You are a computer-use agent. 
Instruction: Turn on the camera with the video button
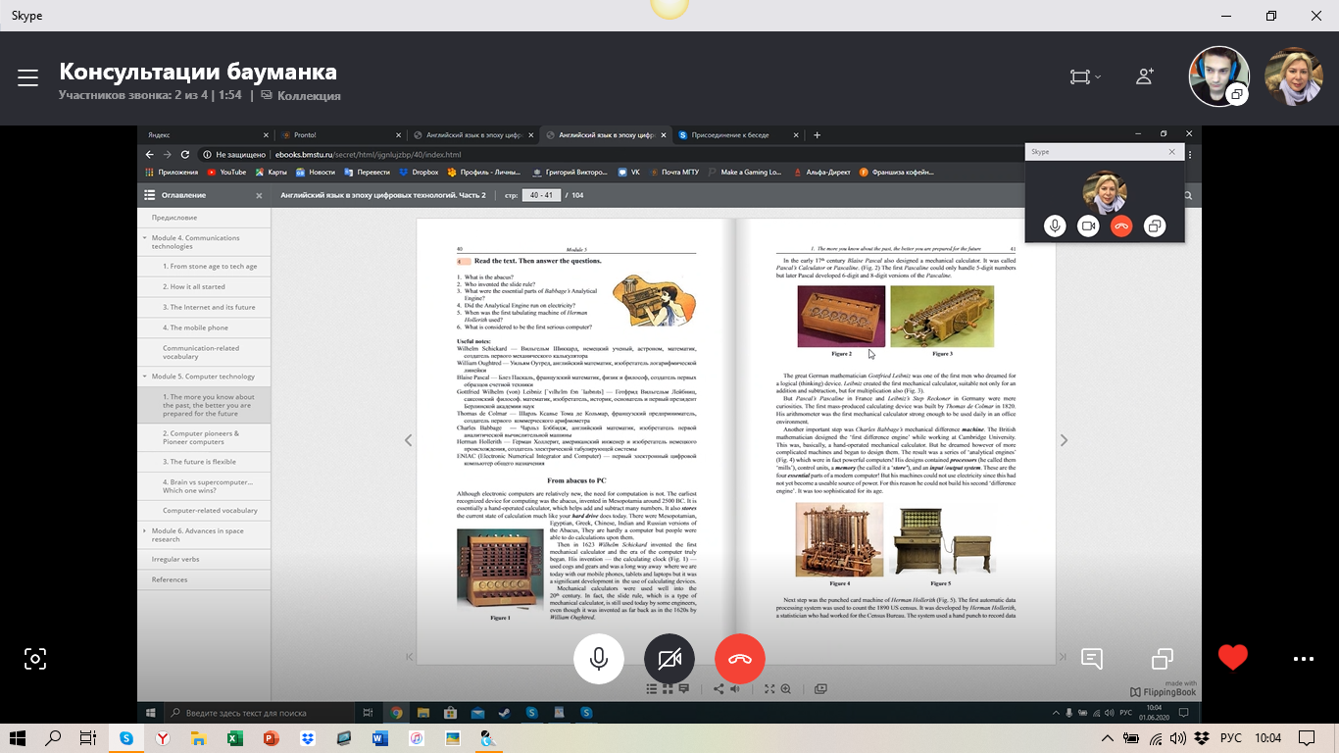click(669, 658)
